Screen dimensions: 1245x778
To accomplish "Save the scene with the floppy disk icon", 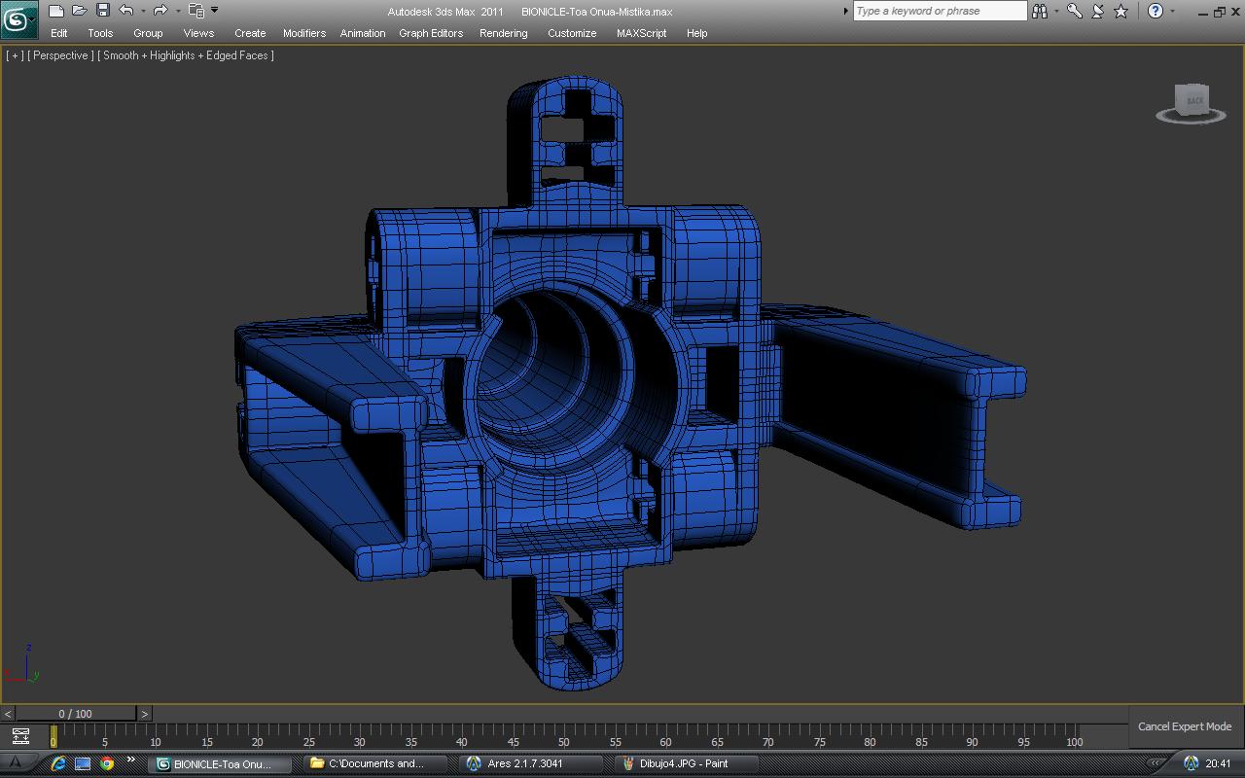I will click(x=103, y=11).
